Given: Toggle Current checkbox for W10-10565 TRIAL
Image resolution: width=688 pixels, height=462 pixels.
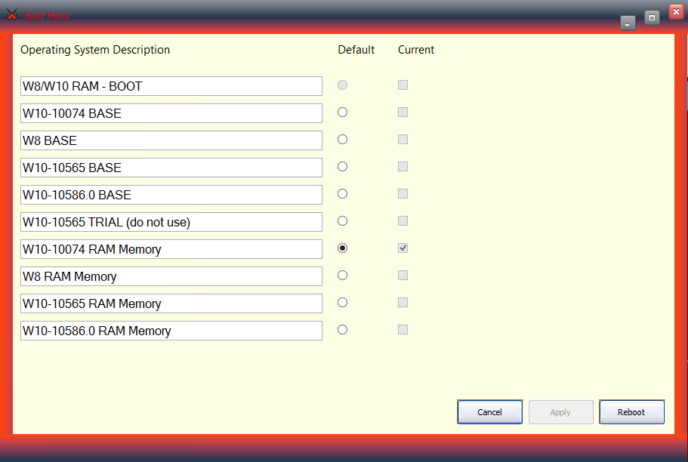Looking at the screenshot, I should point(403,221).
